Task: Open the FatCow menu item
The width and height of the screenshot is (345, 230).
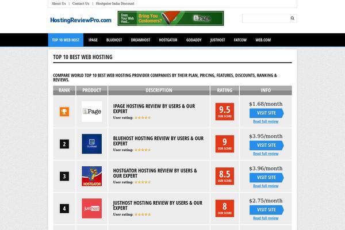Action: [240, 40]
